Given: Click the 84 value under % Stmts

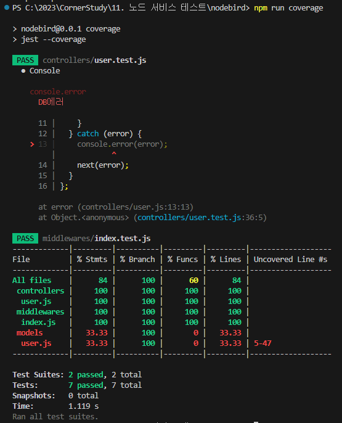Looking at the screenshot, I should (x=103, y=281).
